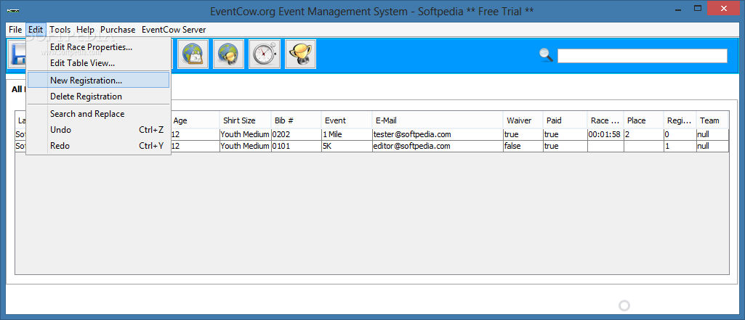Select Undo in the Edit menu
The width and height of the screenshot is (745, 320).
click(x=98, y=129)
